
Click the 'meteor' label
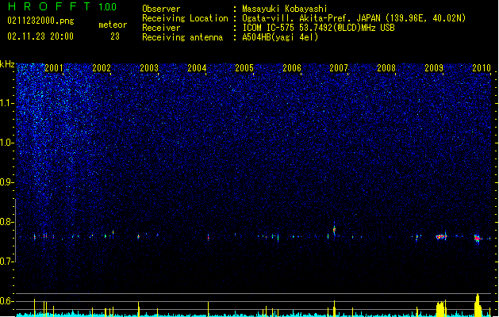tap(113, 25)
